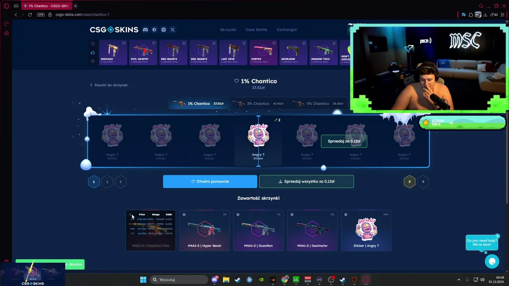Open the SAKKAKU live drop card
The height and width of the screenshot is (286, 509).
[113, 52]
